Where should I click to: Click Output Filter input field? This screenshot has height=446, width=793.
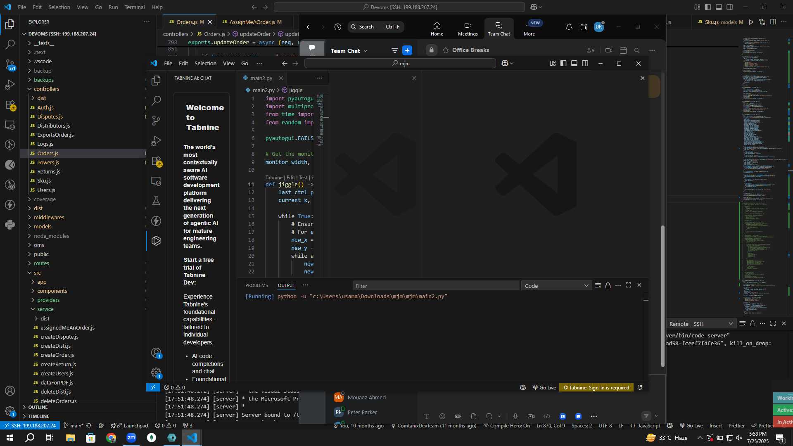pyautogui.click(x=436, y=286)
